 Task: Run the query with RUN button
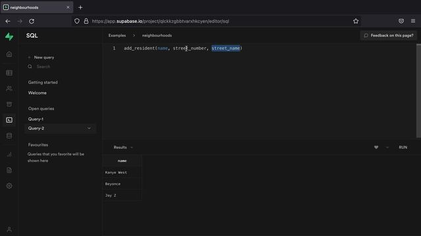[403, 147]
